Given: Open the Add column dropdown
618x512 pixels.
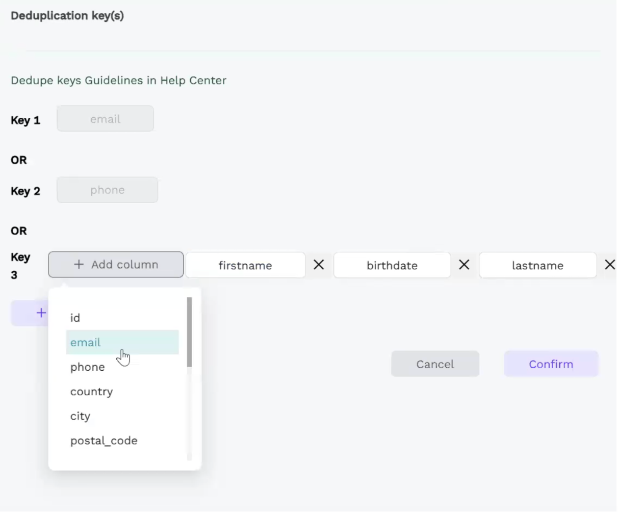Looking at the screenshot, I should (116, 265).
